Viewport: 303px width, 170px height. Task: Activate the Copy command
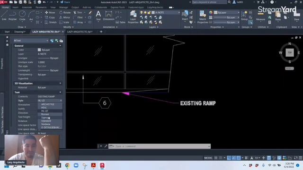point(50,17)
